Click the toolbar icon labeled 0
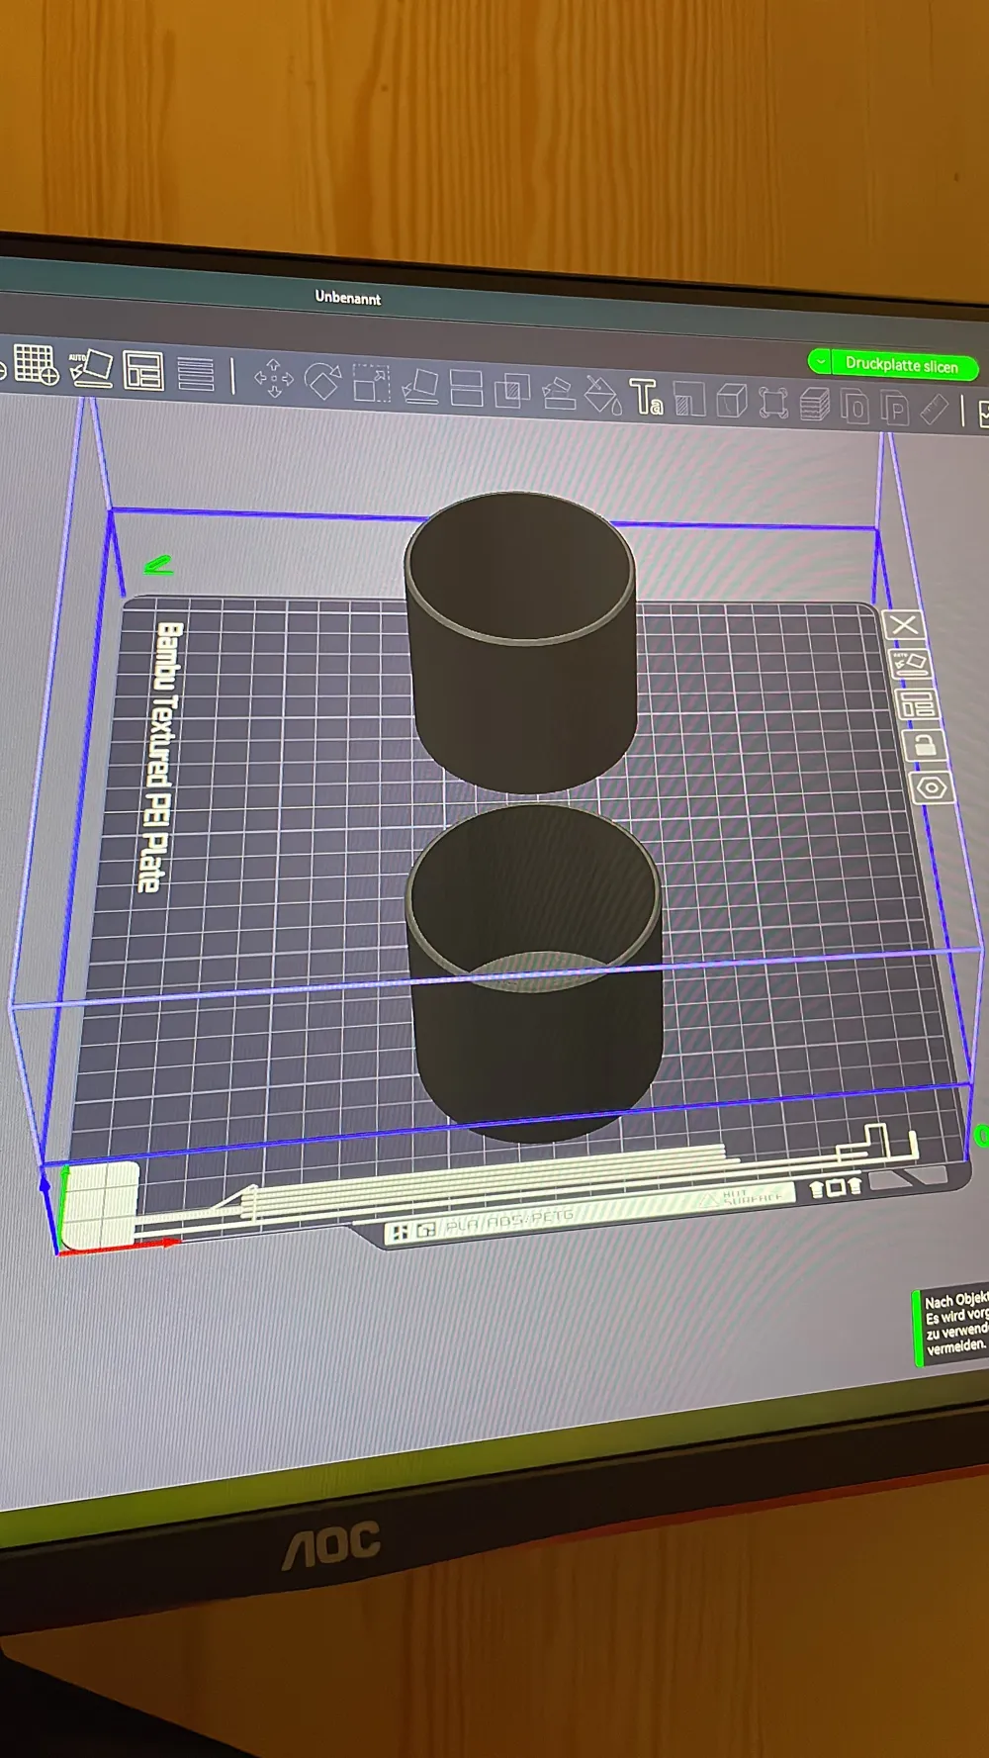This screenshot has height=1758, width=989. point(854,408)
